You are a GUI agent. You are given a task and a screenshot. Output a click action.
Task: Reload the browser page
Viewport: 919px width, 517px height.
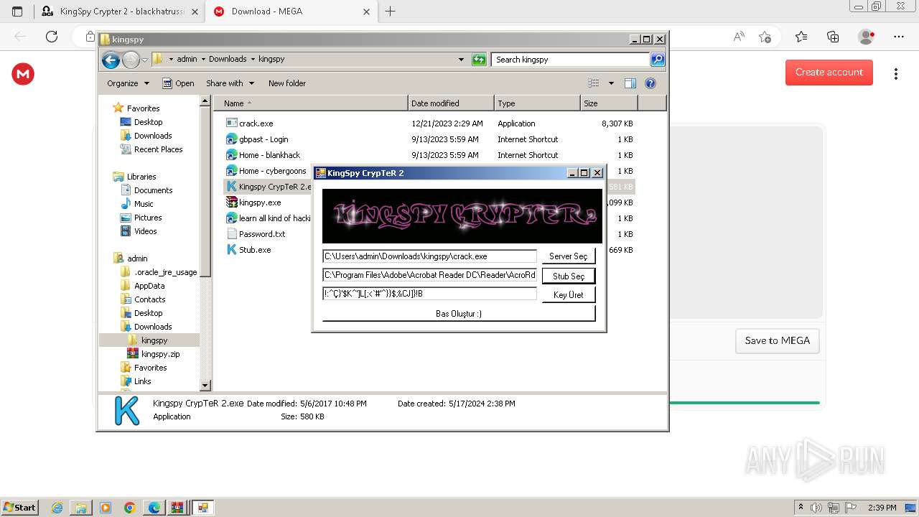pyautogui.click(x=52, y=37)
